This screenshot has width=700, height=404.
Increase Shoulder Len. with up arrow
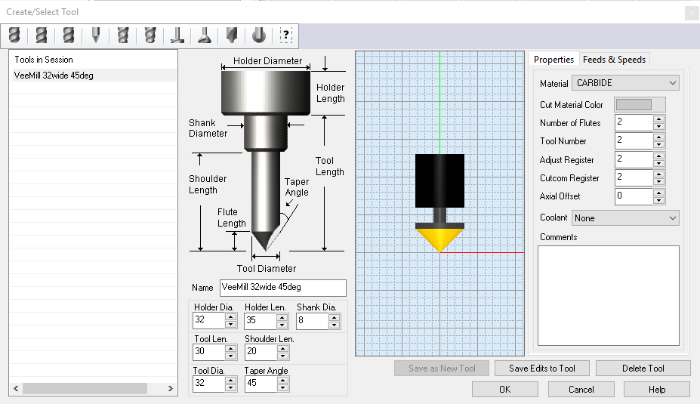[282, 348]
